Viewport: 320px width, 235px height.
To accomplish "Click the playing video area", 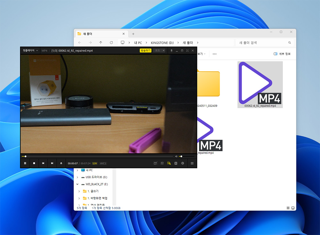I will coord(108,104).
